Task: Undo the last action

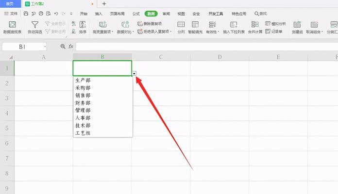Action: 56,14
